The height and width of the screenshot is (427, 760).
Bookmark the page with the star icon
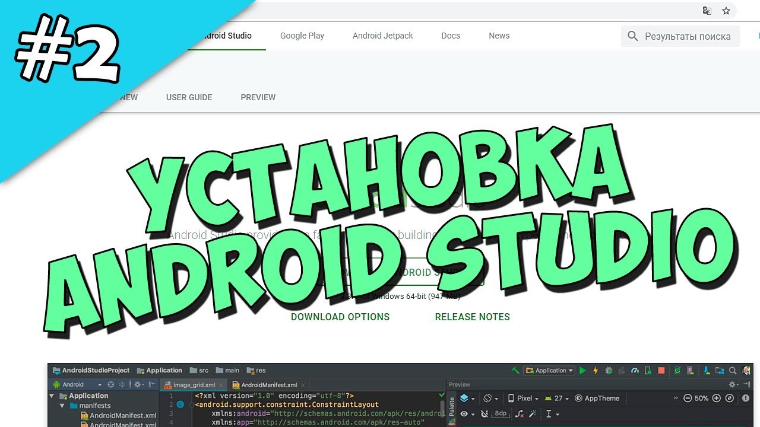click(726, 11)
